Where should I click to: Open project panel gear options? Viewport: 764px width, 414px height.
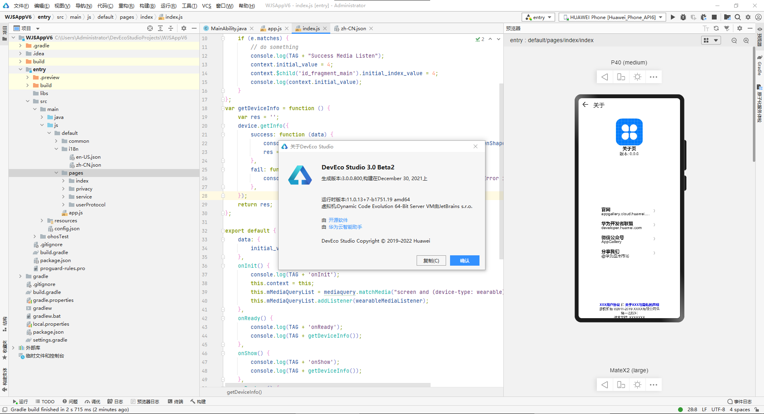coord(184,28)
